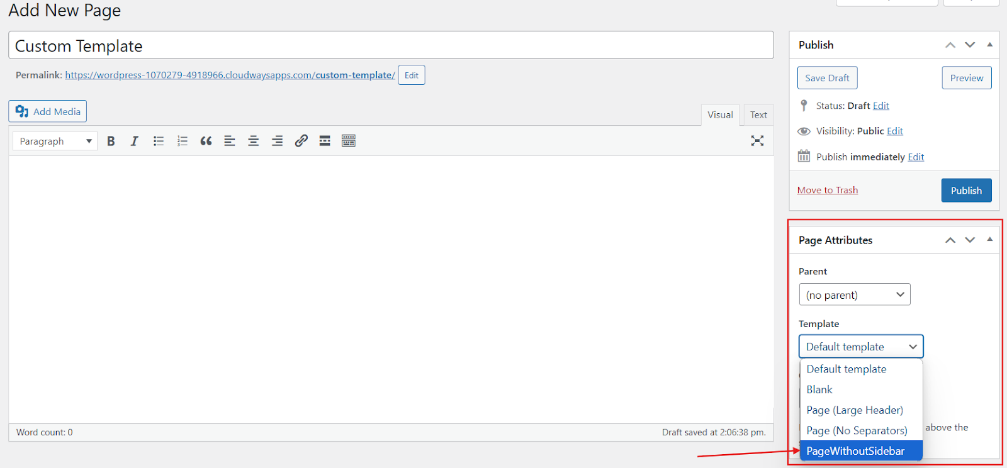Choose Default template option in list
The width and height of the screenshot is (1007, 468).
[x=861, y=369]
